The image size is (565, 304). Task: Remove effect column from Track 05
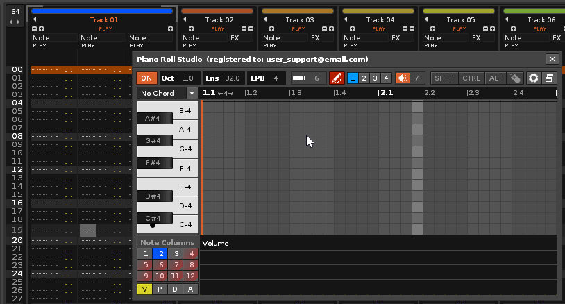(x=485, y=29)
